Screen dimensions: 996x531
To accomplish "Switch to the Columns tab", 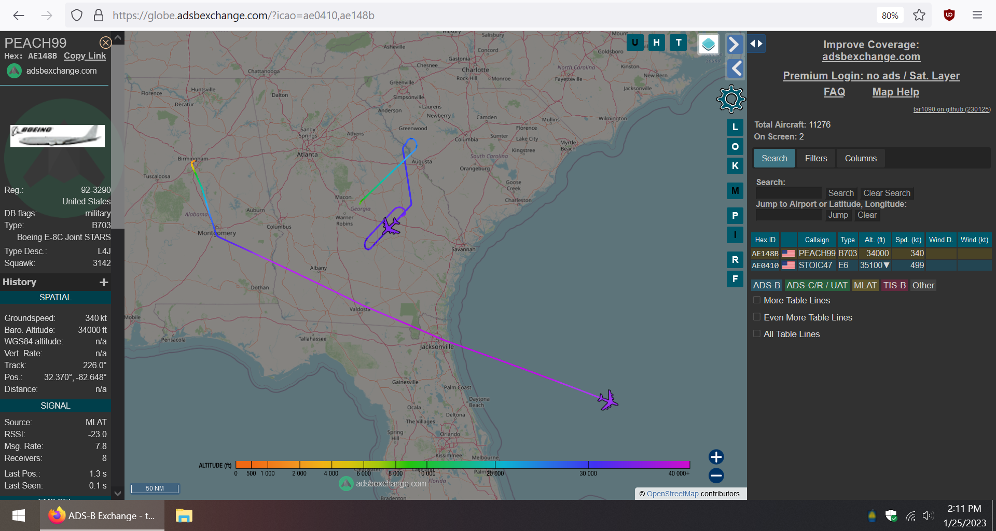I will click(861, 158).
